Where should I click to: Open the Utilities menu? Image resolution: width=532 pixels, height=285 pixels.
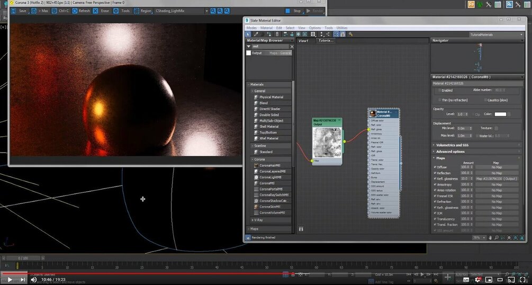341,28
